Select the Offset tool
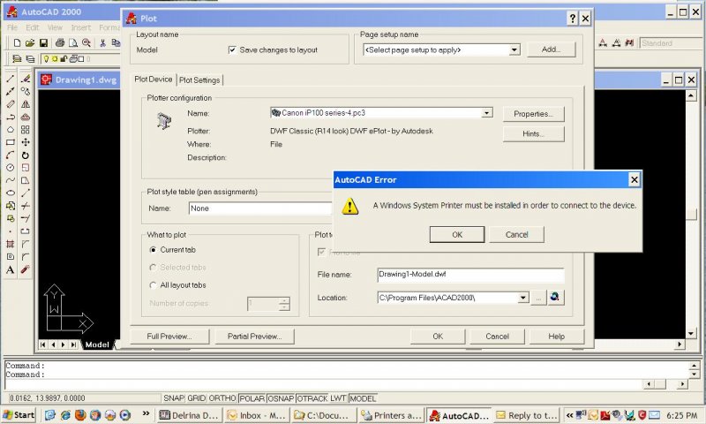Screen dimensions: 706x424 click(26, 117)
